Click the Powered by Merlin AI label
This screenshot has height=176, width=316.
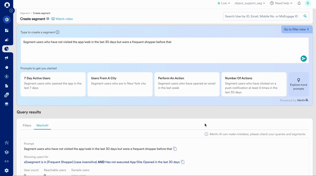pos(294,100)
